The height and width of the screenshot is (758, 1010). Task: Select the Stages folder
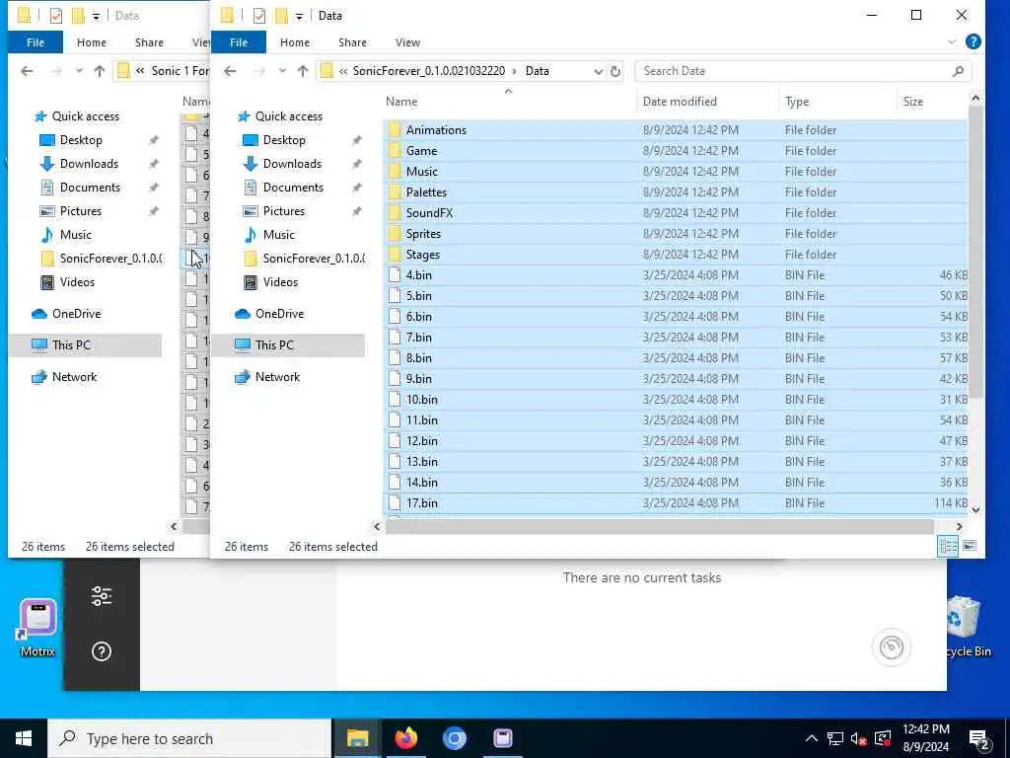pyautogui.click(x=675, y=254)
